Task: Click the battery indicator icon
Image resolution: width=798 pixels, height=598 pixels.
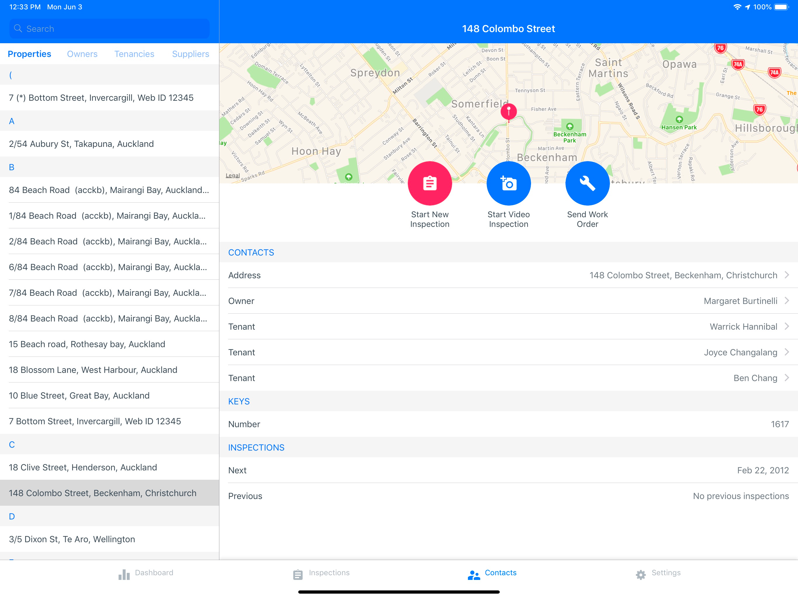Action: point(782,7)
